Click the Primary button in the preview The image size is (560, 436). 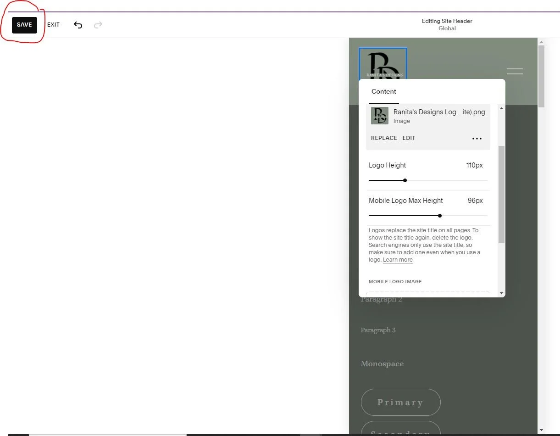(x=401, y=402)
